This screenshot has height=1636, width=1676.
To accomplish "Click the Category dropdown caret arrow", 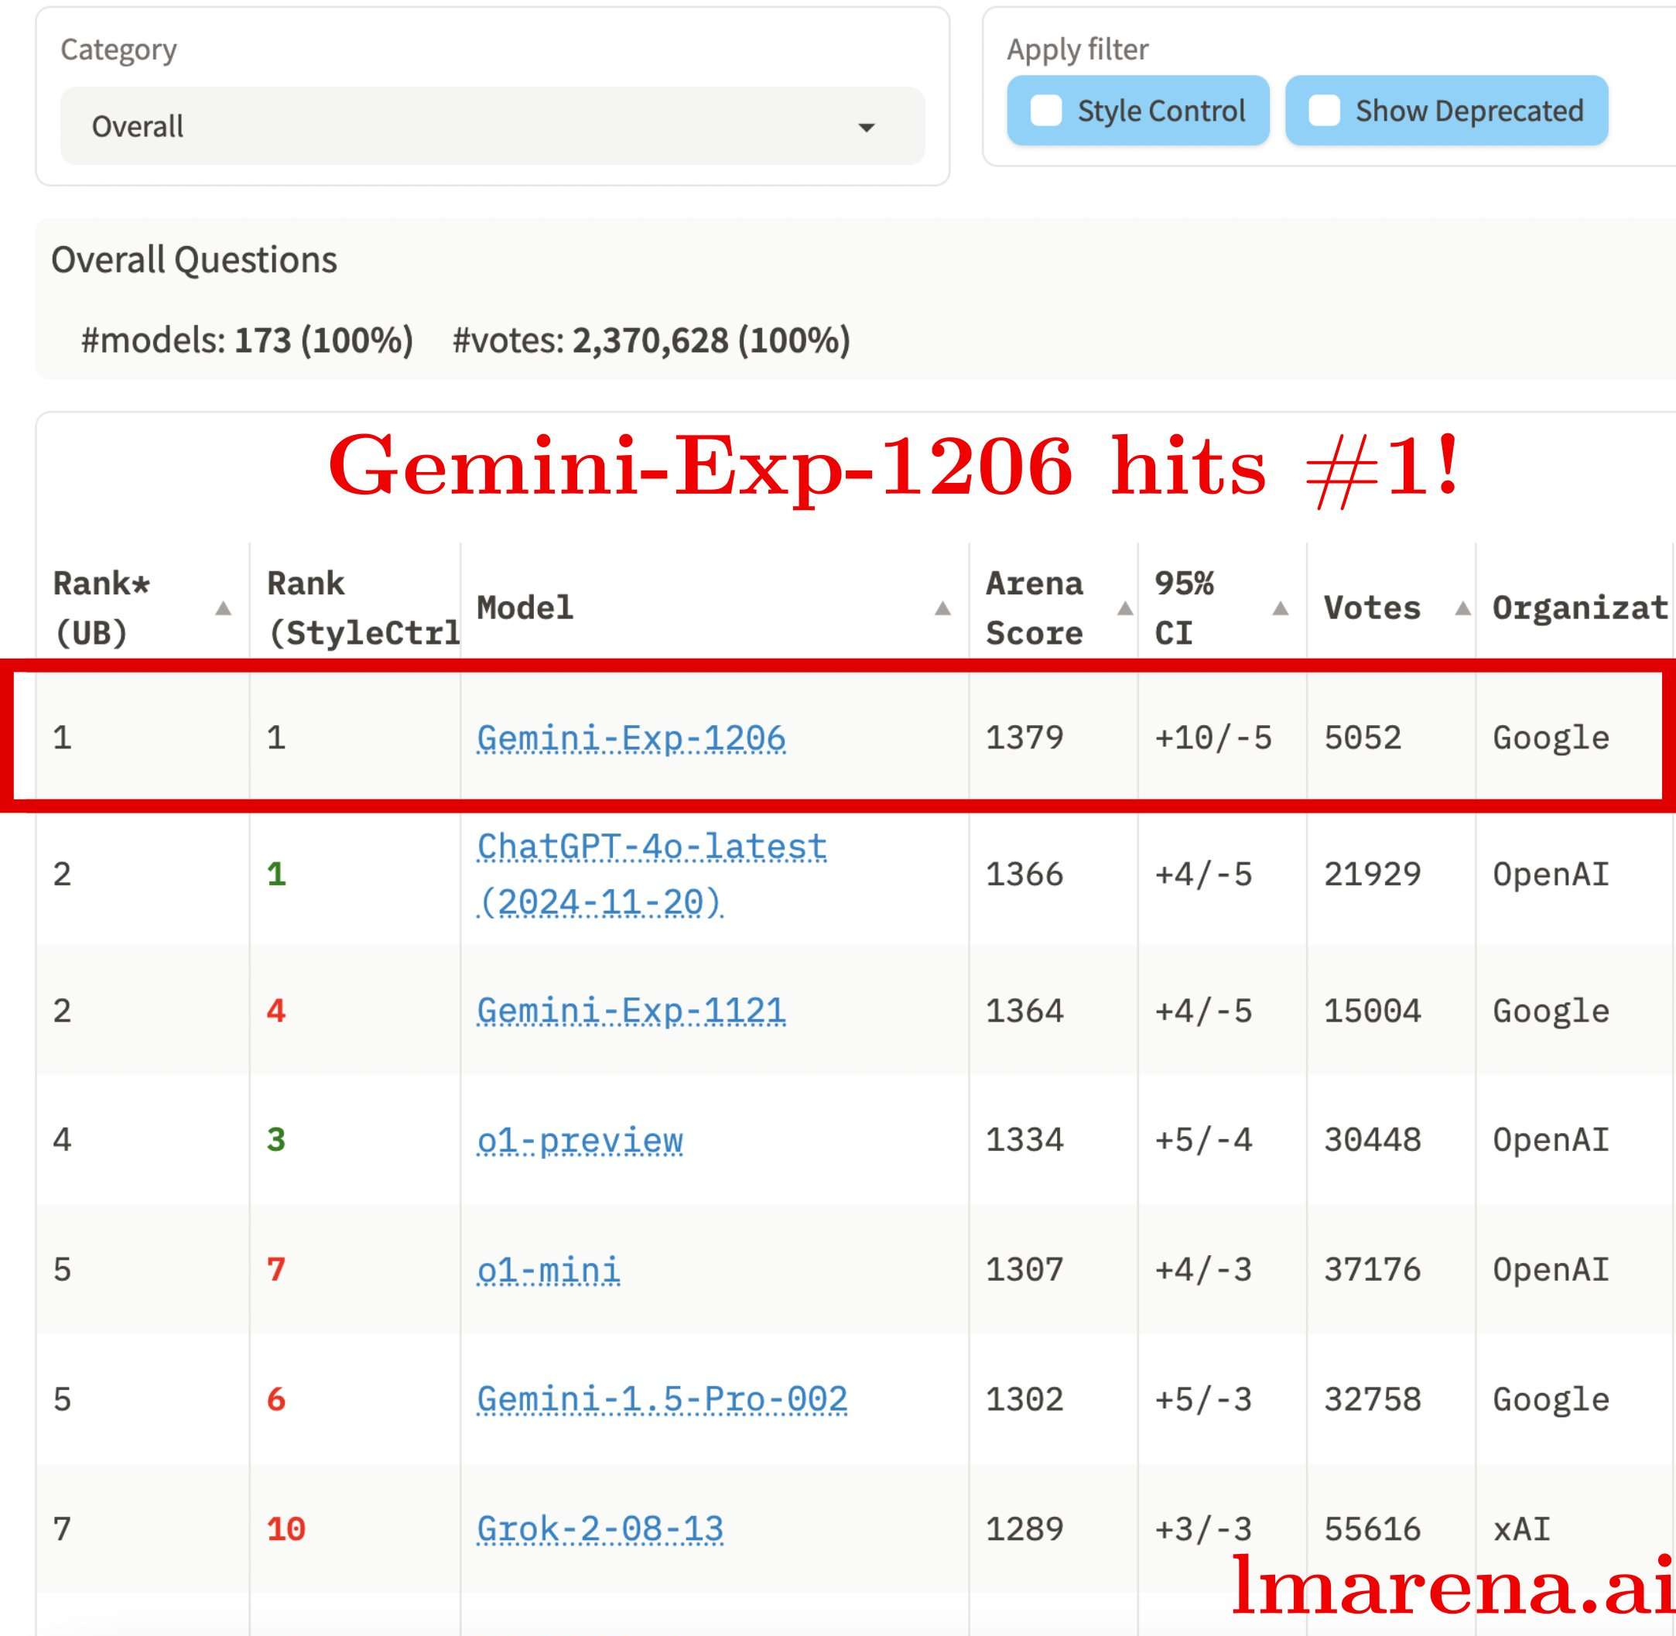I will pos(866,127).
